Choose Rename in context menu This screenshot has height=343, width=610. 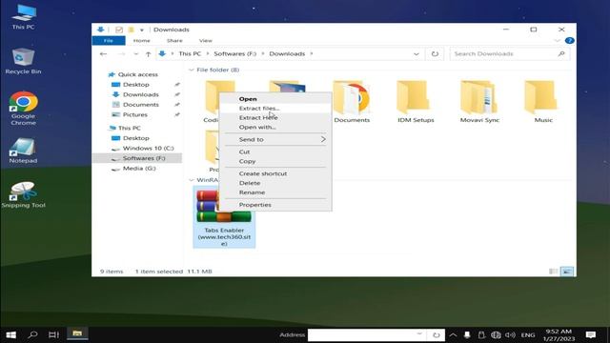275,192
